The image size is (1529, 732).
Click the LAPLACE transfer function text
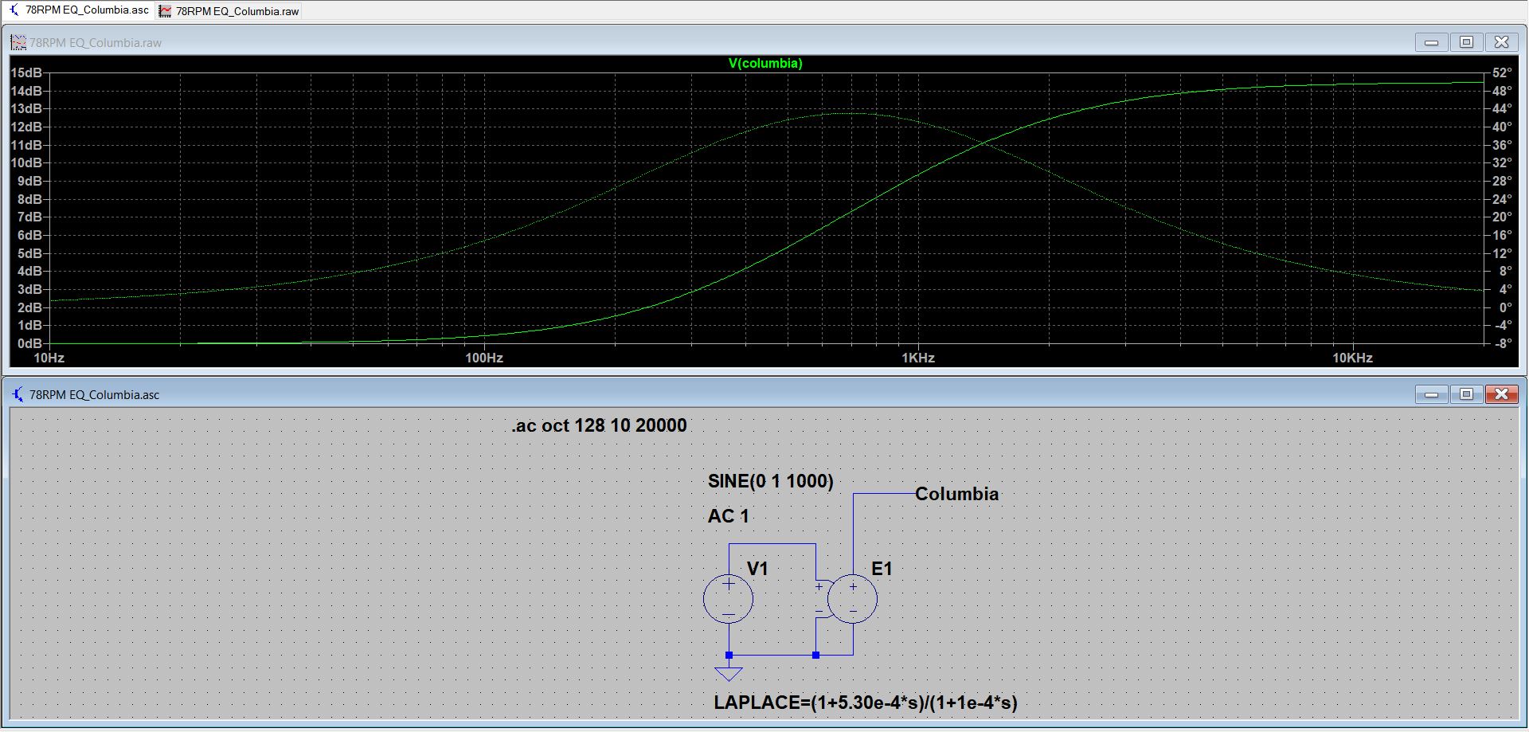click(866, 703)
